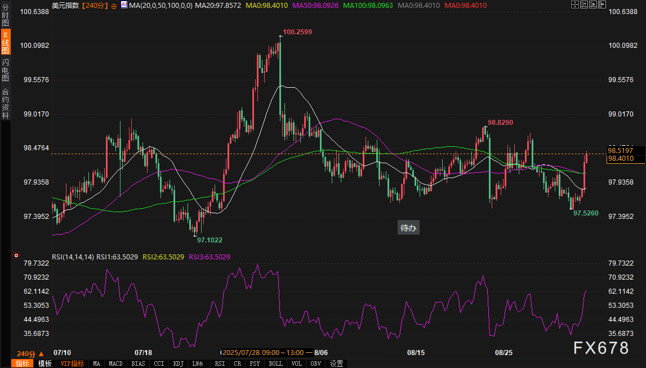Switch on the BOLL indicator
Viewport: 646px width, 368px height.
[275, 363]
